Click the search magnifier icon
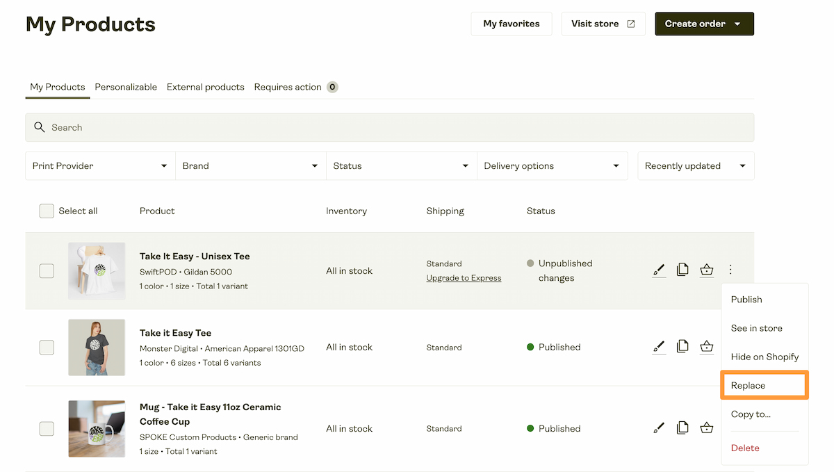The height and width of the screenshot is (472, 834). tap(40, 127)
